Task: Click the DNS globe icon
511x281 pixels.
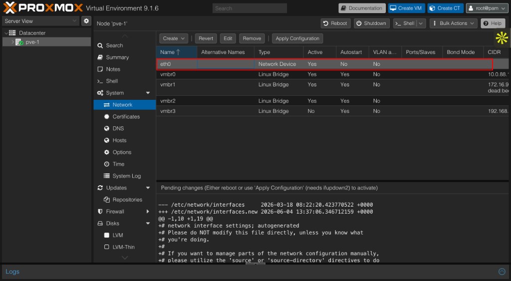Action: [107, 128]
